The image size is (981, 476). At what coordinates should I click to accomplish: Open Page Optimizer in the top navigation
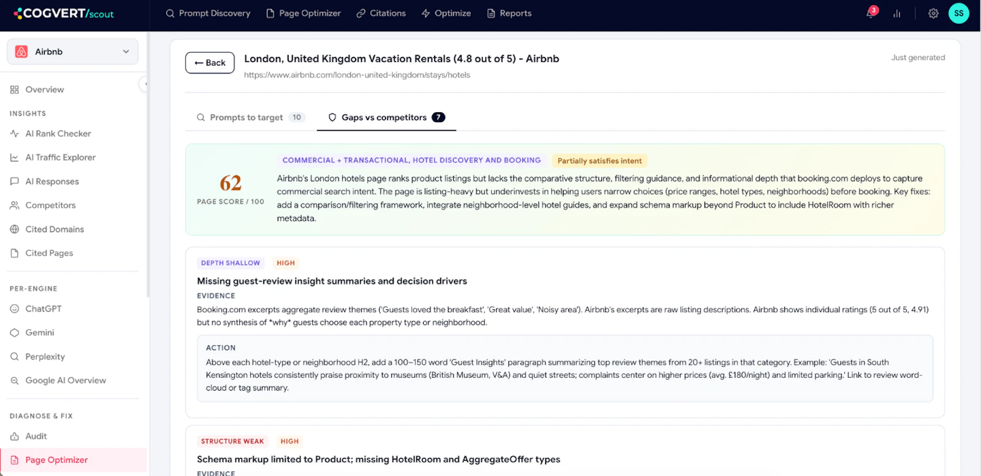click(x=303, y=13)
